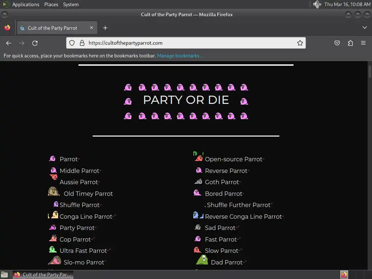
Task: Expand the list all tabs chevron
Action: pyautogui.click(x=365, y=28)
